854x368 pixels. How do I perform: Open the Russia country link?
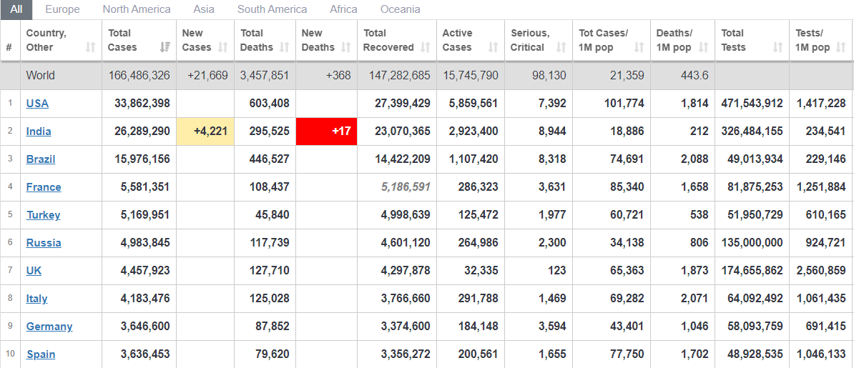44,243
